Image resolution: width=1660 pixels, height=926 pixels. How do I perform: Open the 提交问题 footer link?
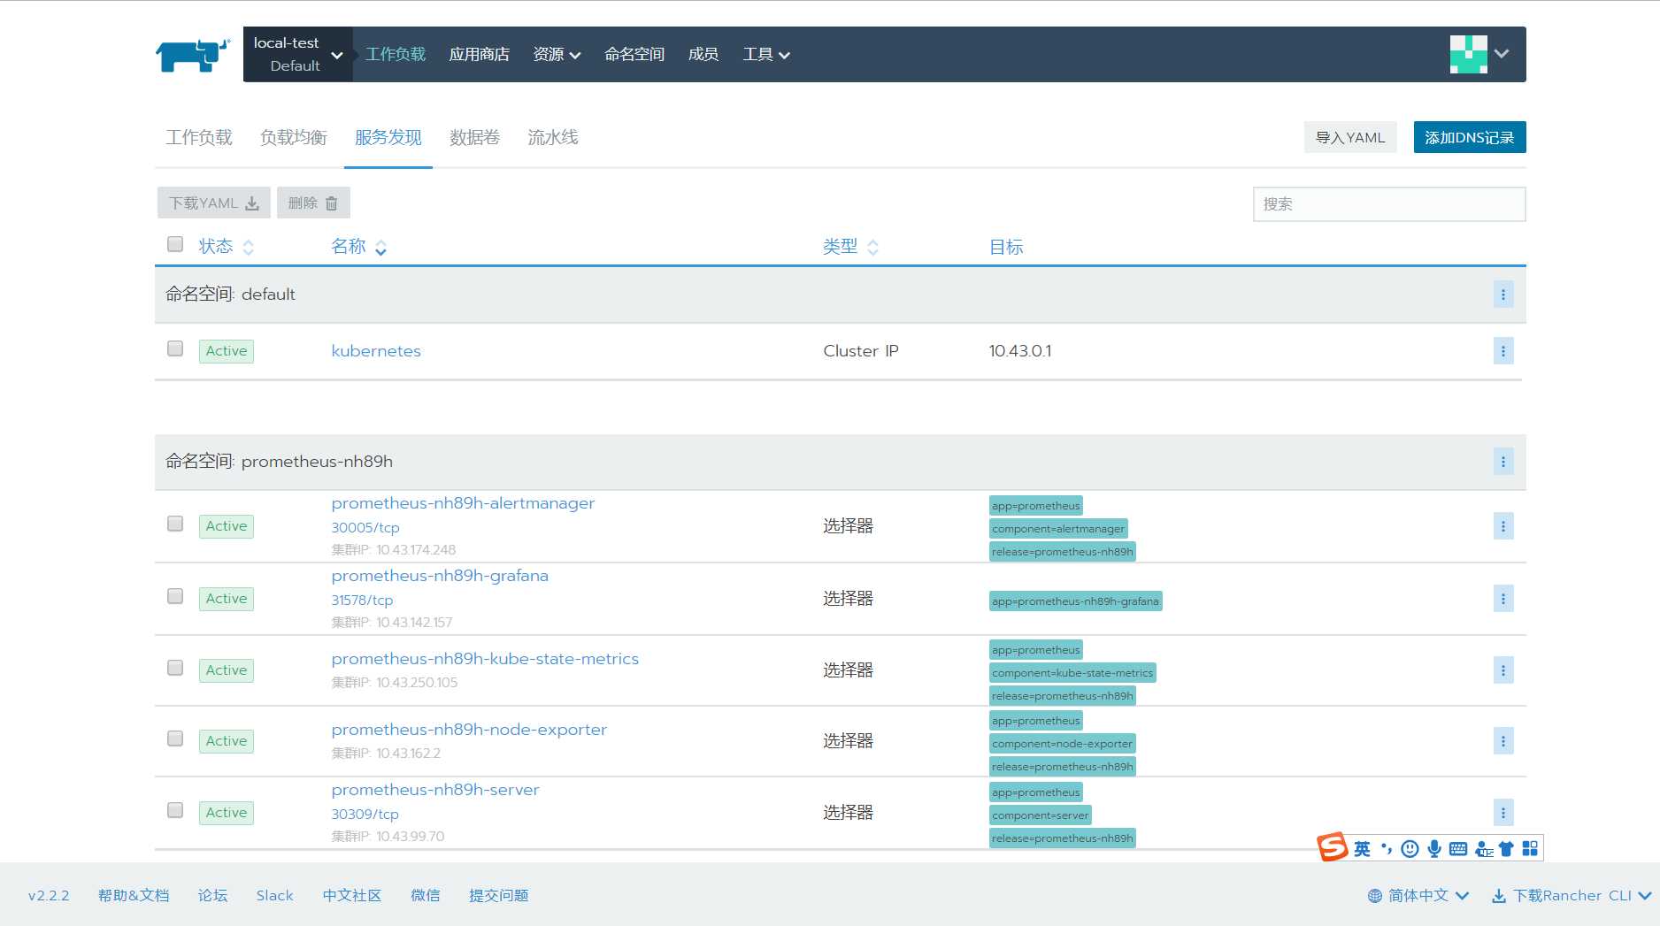(x=499, y=895)
